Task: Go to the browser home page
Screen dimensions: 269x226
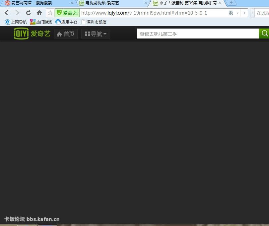Action: 39,13
